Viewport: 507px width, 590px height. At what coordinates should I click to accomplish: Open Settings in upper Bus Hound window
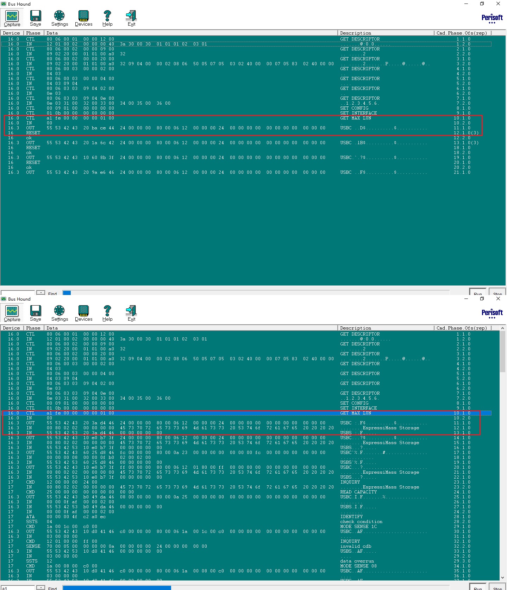click(60, 18)
